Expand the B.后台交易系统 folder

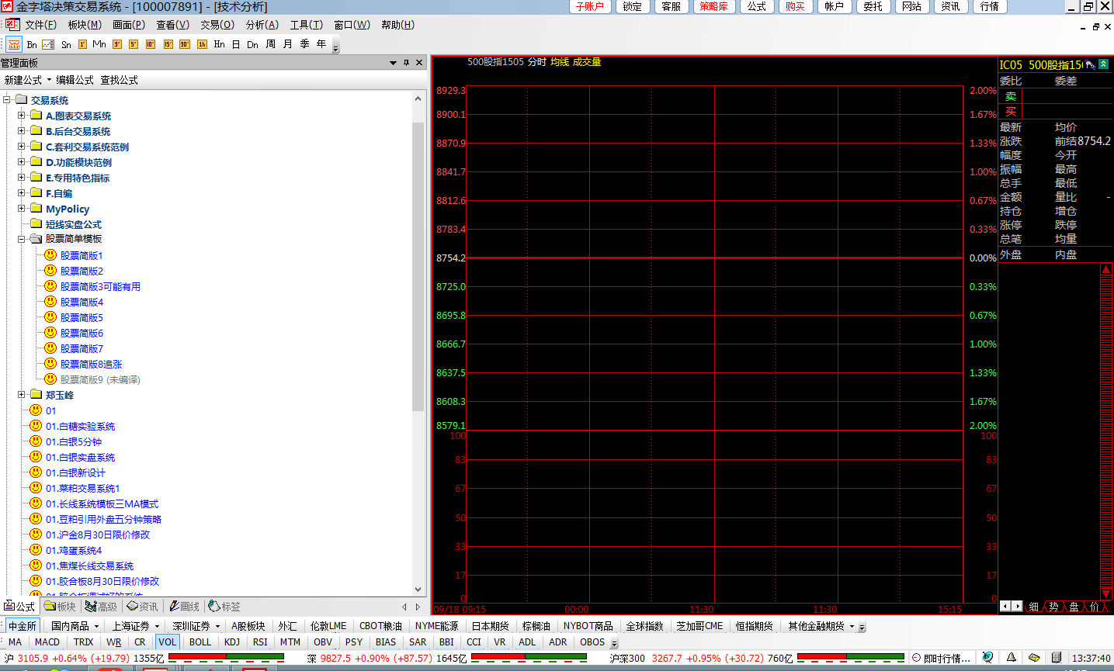click(x=22, y=131)
